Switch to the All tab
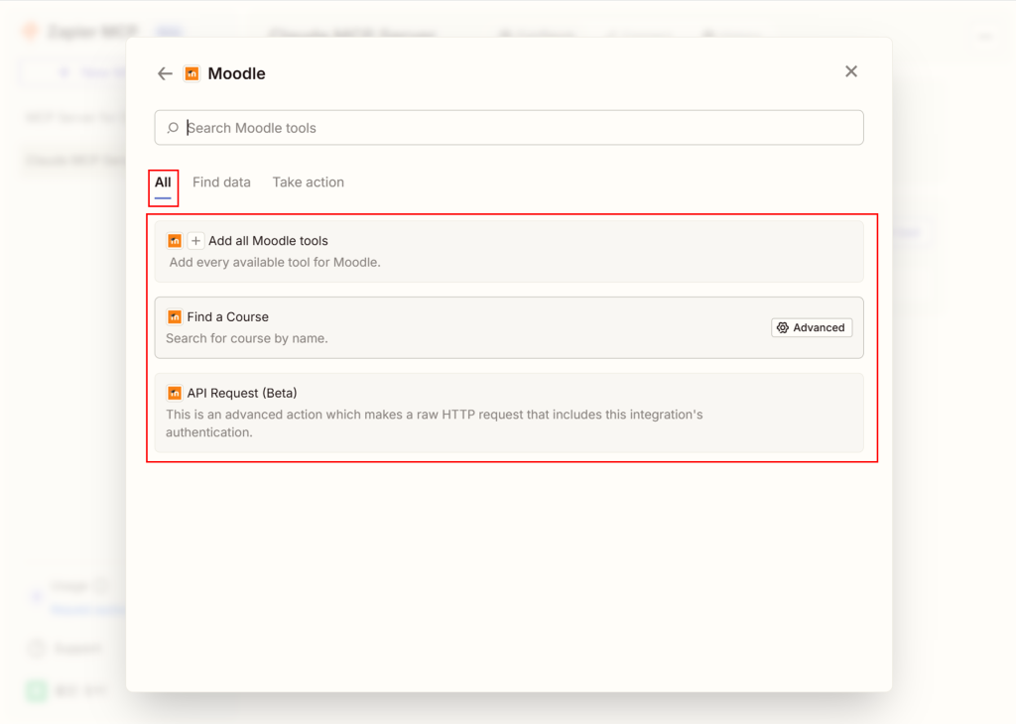The image size is (1016, 724). click(163, 182)
